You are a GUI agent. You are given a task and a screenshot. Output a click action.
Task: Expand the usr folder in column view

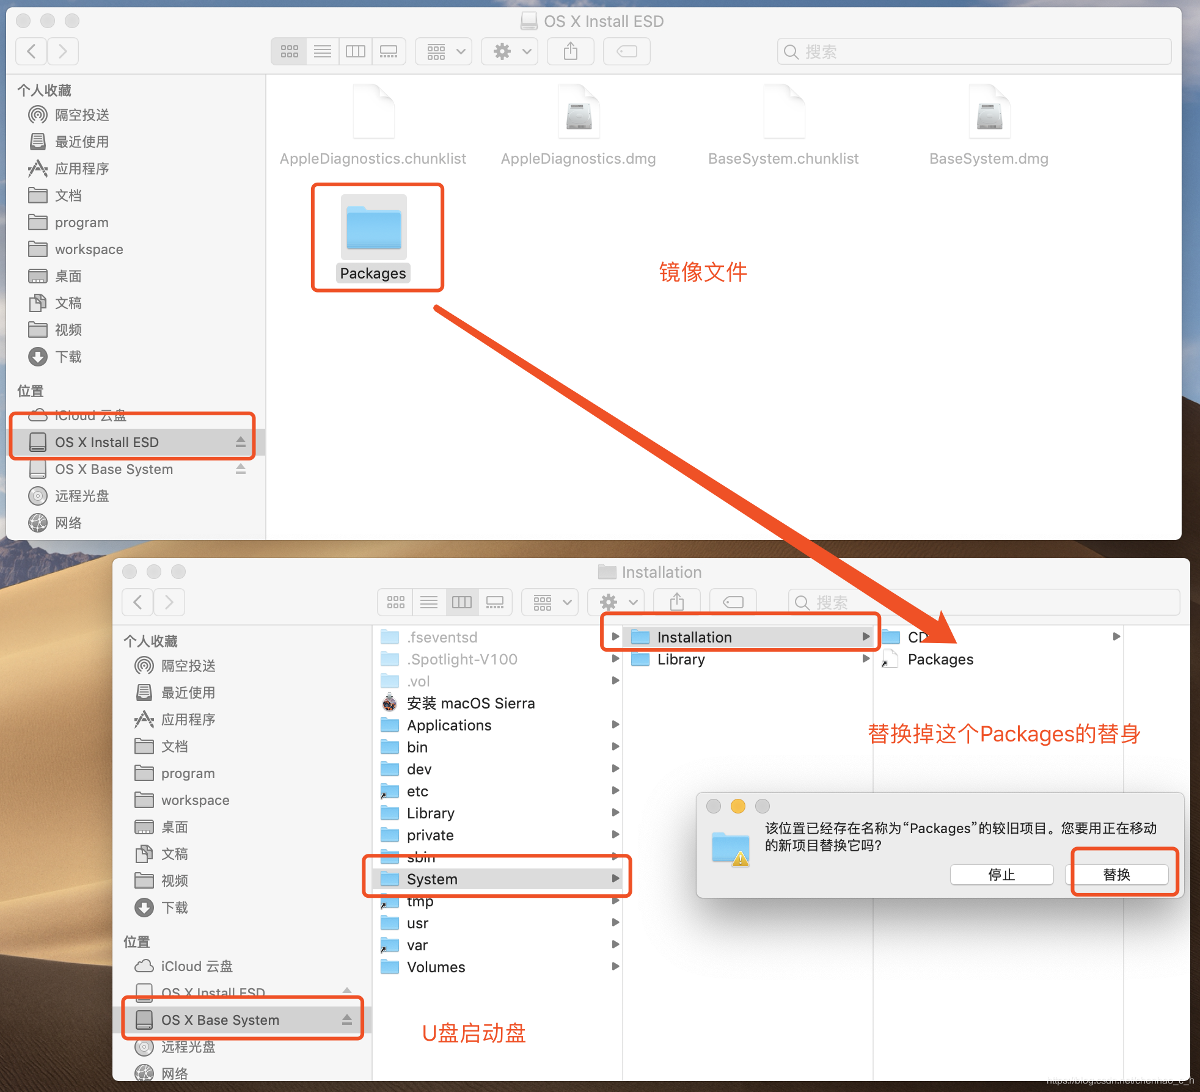[x=615, y=923]
